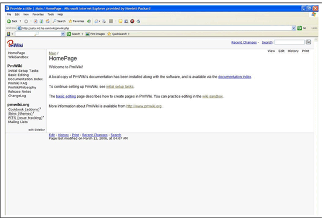Go forward with the Forward arrow button
The image size is (322, 221).
tap(26, 21)
